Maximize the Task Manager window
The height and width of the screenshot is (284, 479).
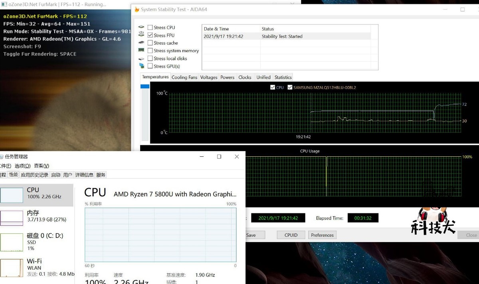click(219, 157)
